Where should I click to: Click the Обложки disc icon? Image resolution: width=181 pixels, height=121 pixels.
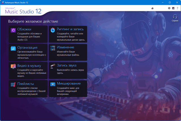click(x=13, y=30)
